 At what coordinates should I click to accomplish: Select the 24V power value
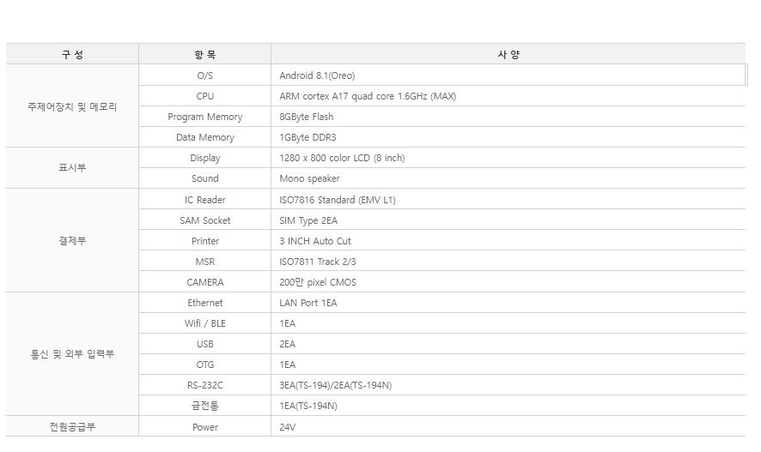[x=288, y=427]
